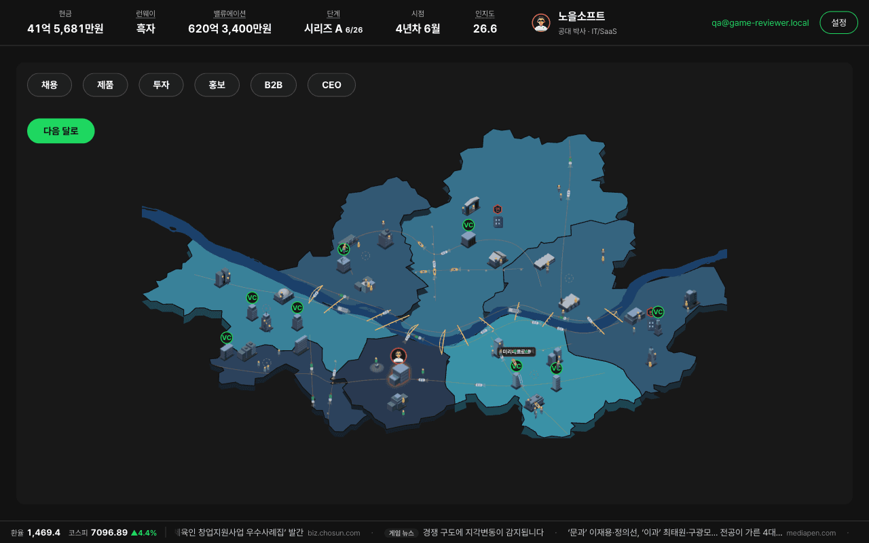Open the 채용 hiring menu
The width and height of the screenshot is (869, 543).
click(x=50, y=85)
